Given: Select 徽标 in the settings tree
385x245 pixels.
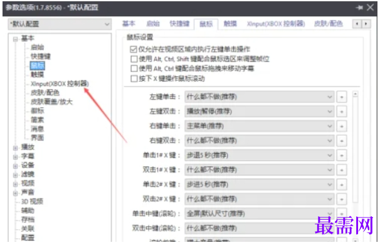Looking at the screenshot, I should (x=38, y=111).
